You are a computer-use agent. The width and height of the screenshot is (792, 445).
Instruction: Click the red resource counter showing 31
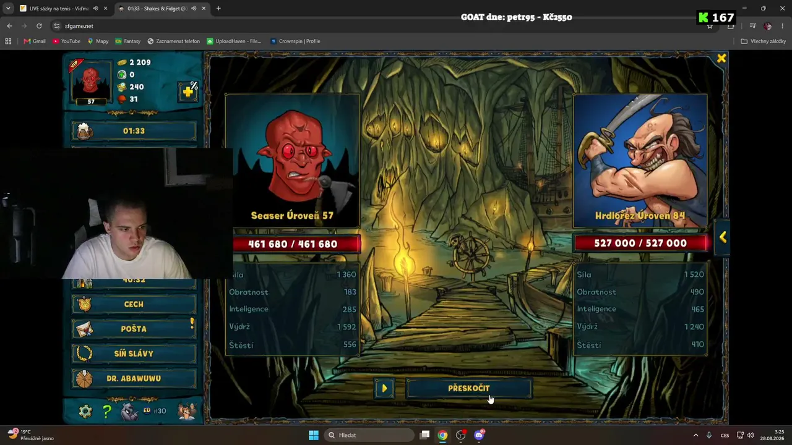[x=128, y=100]
